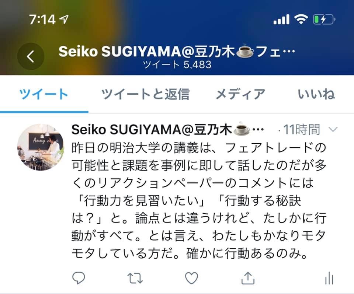
Task: Open reply on Seiko's tweet
Action: tap(79, 278)
